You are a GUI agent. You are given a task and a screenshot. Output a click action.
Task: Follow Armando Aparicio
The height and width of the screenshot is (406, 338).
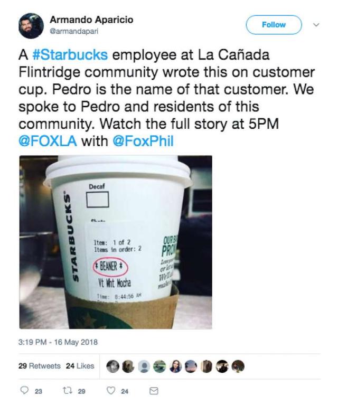click(274, 25)
